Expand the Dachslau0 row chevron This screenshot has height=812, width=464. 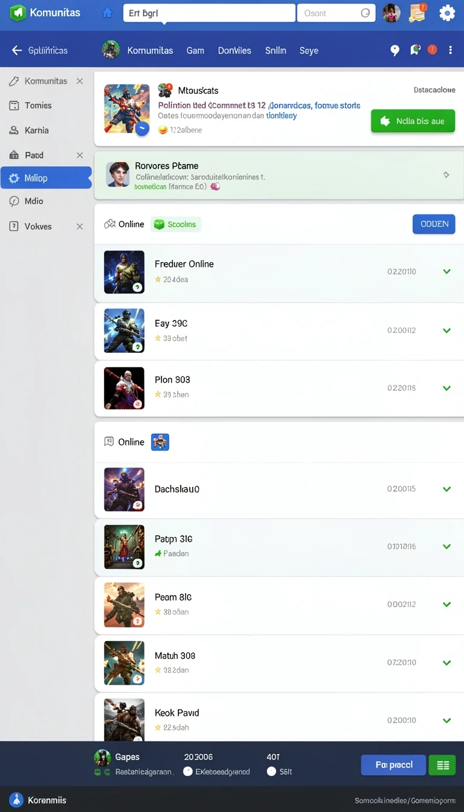point(447,489)
